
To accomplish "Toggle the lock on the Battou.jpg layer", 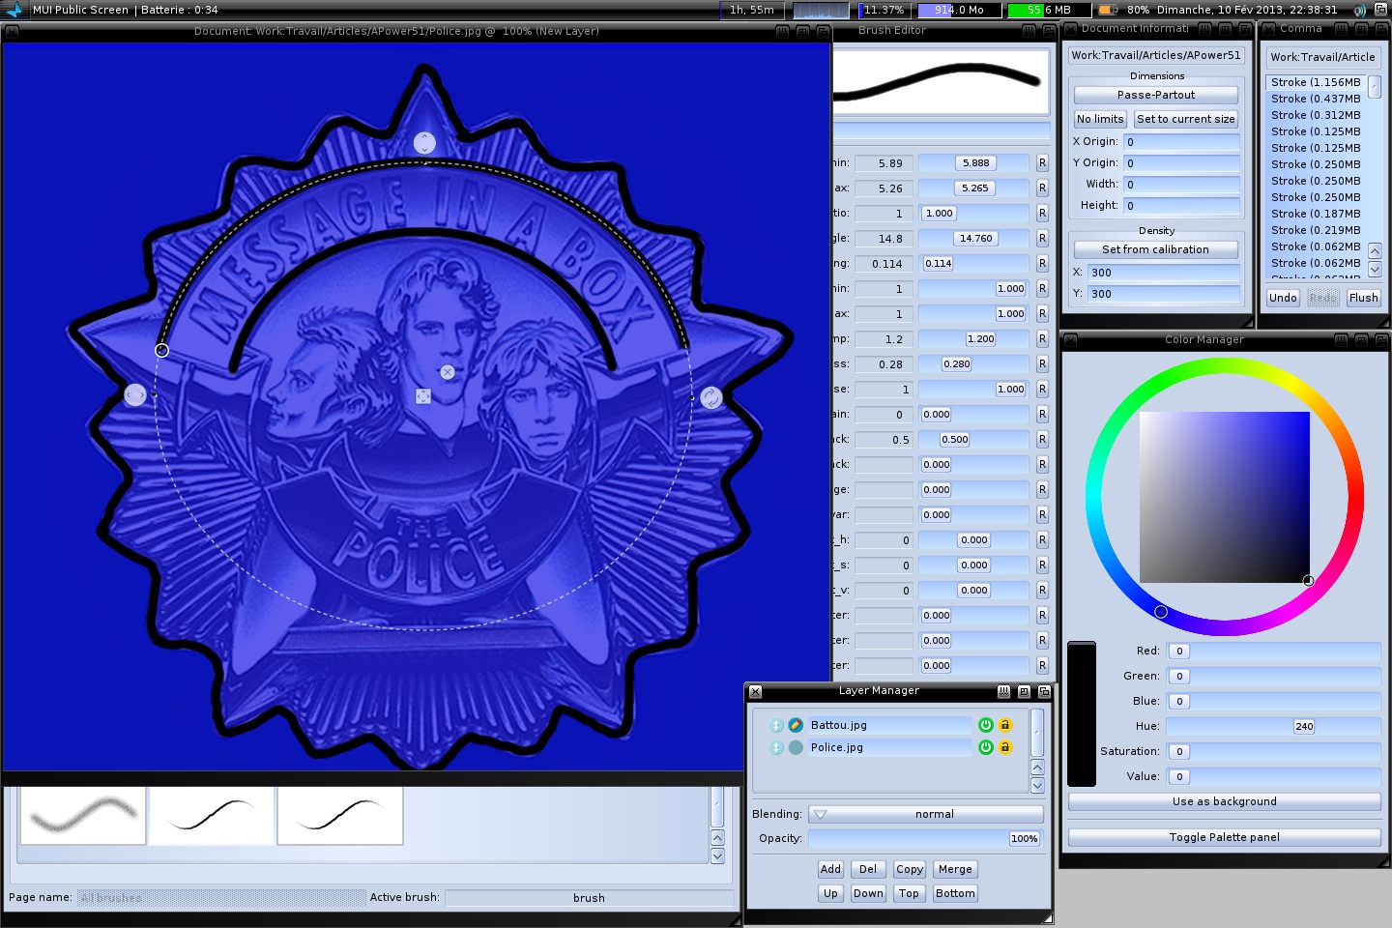I will [1005, 725].
